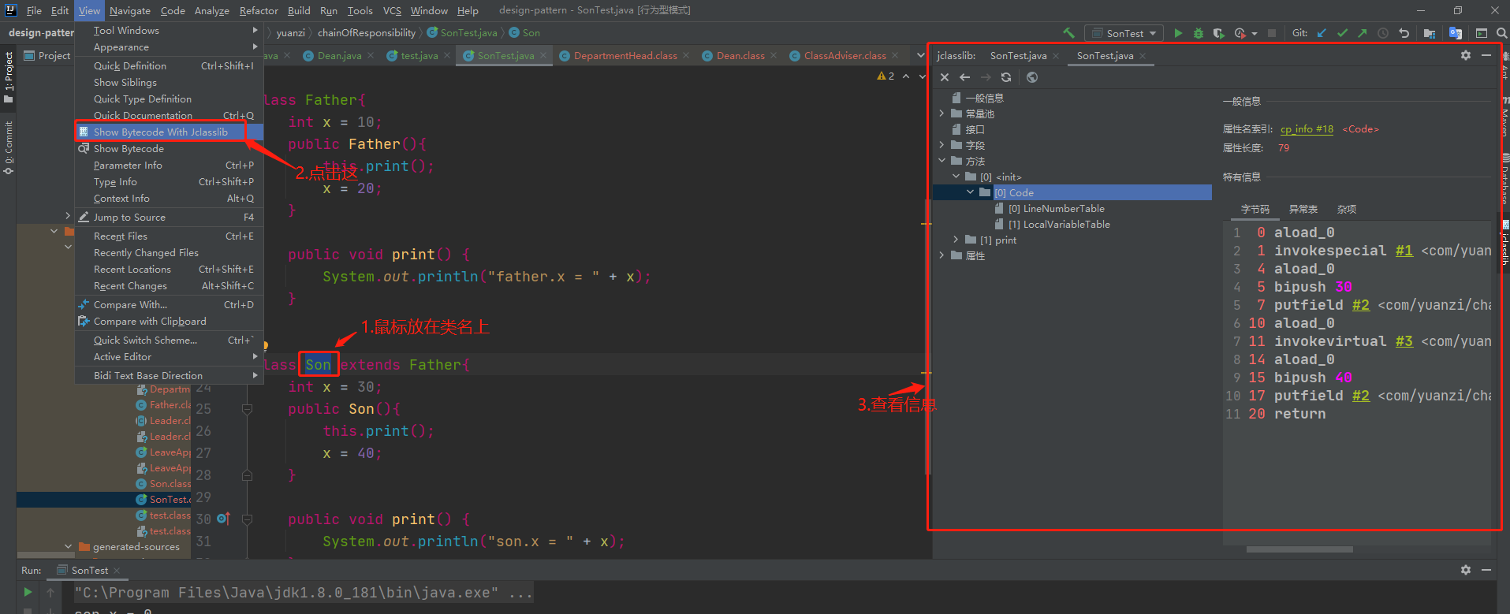1510x614 pixels.
Task: Switch to DepartmentHead.class editor tab
Action: (625, 55)
